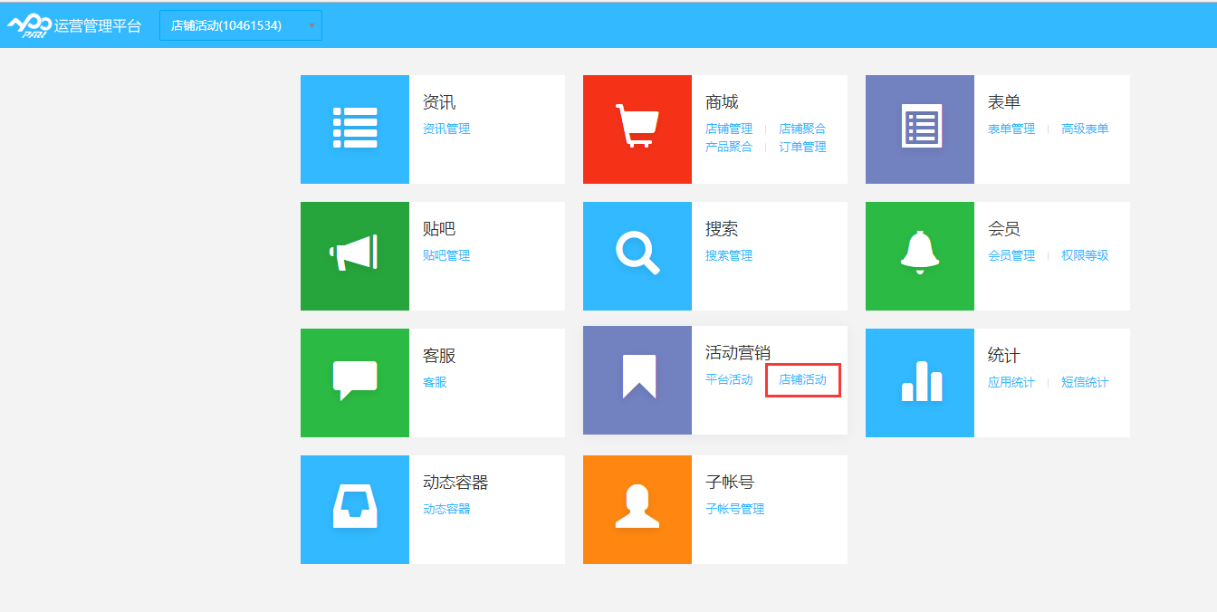Select the red shopping cart 商城 icon
This screenshot has height=612, width=1217.
point(637,129)
